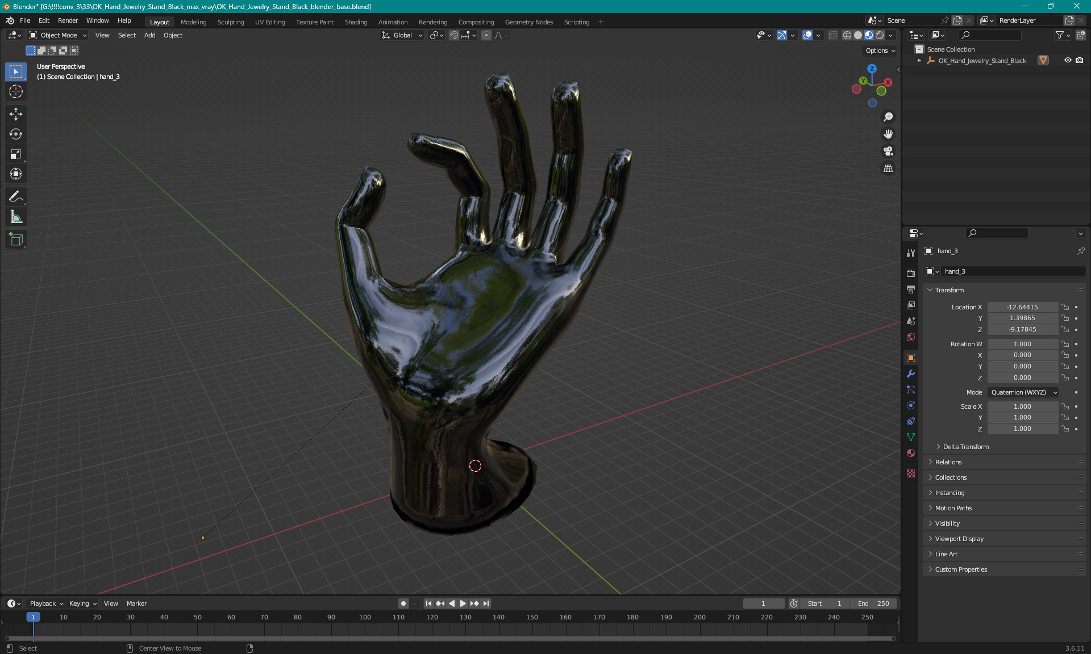Screen dimensions: 1091x654
Task: Open the File menu
Action: (x=25, y=20)
